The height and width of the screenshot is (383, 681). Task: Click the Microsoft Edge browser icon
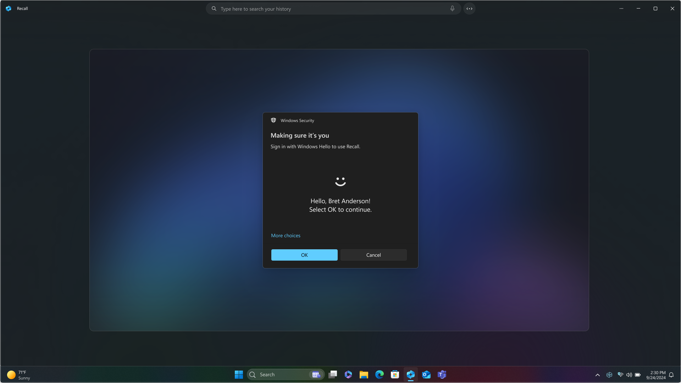click(379, 374)
